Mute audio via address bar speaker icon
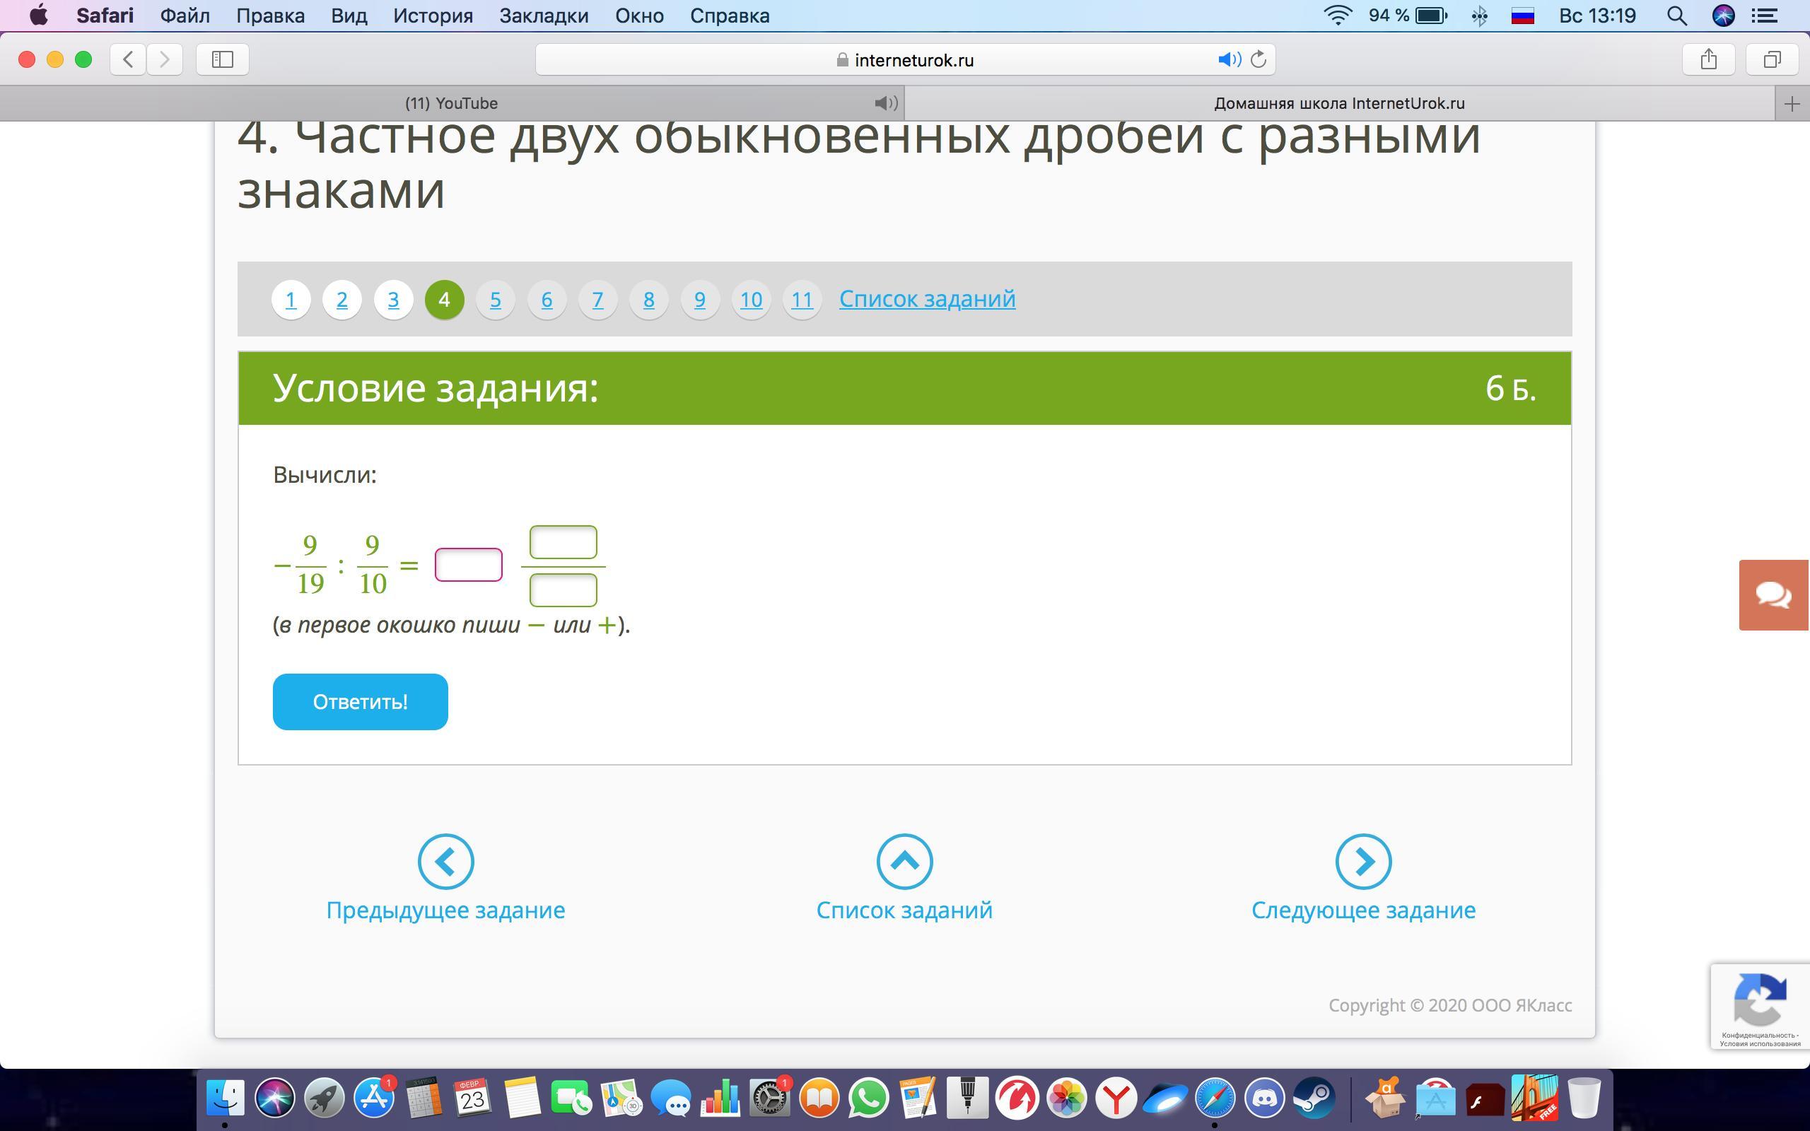 coord(1228,59)
